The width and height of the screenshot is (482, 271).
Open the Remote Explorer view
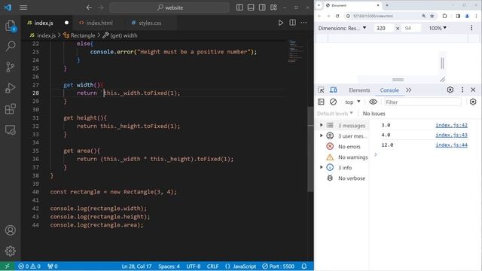click(10, 130)
